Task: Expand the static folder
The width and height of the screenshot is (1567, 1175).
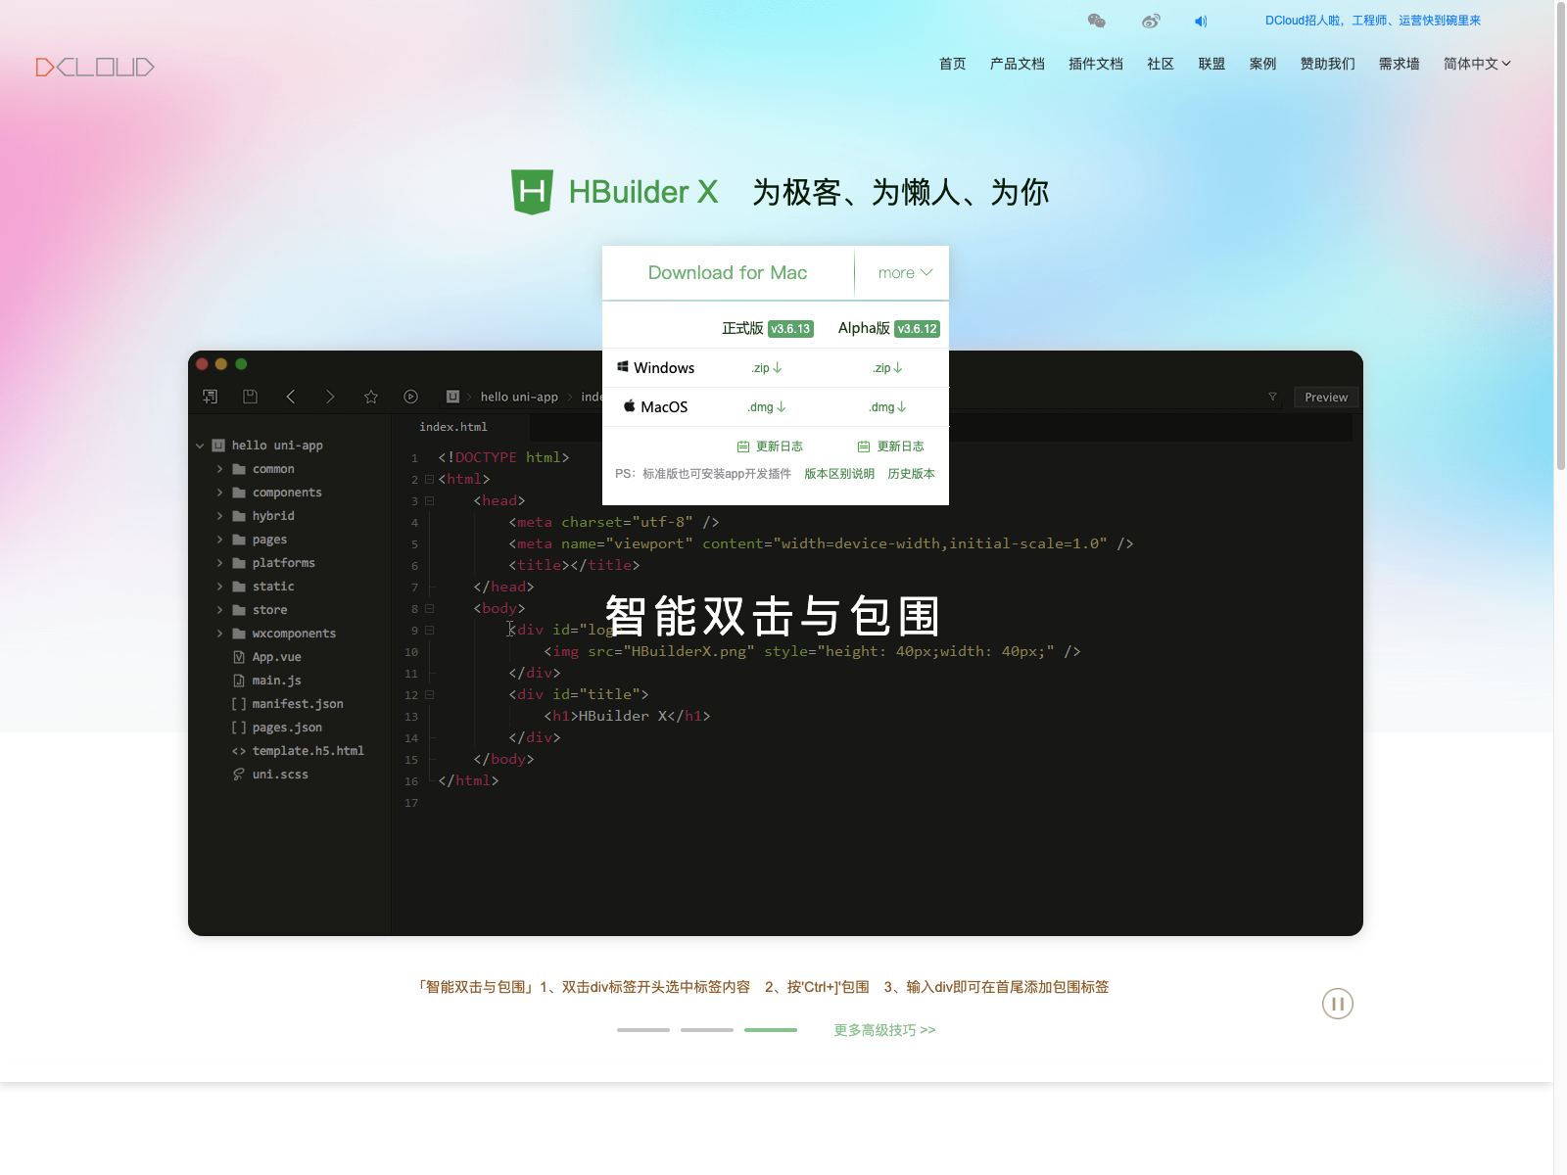Action: (x=219, y=587)
